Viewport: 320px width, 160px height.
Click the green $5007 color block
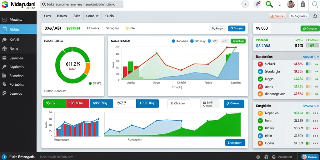coord(54,103)
